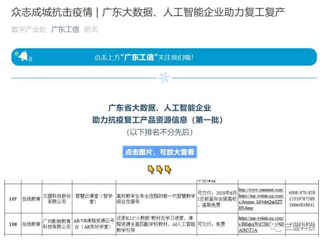The height and width of the screenshot is (241, 326).
Task: Click the first pointing-down hand emoji
Action: 151,169
